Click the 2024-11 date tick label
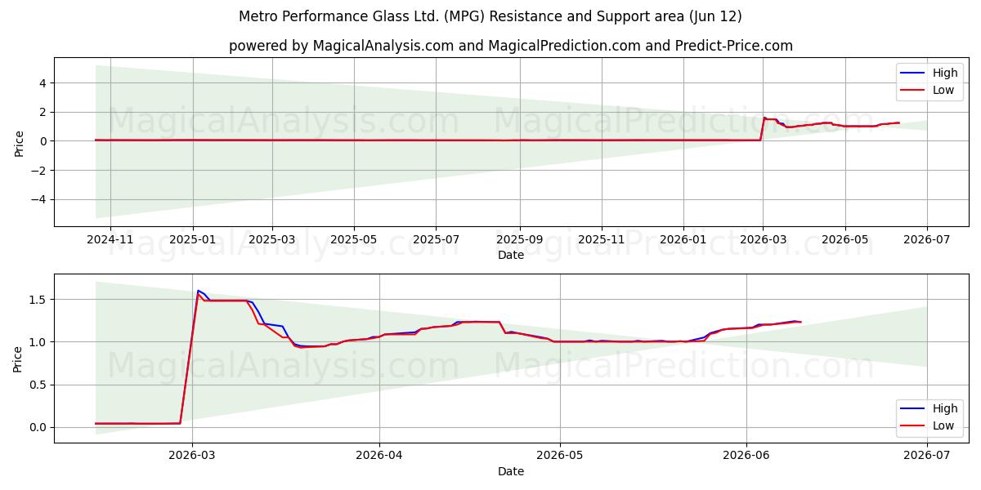 110,239
